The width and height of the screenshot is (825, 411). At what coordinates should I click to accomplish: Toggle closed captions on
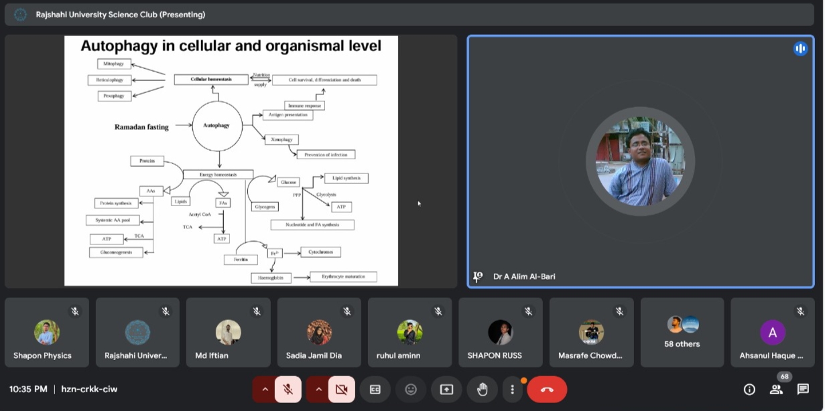tap(375, 390)
